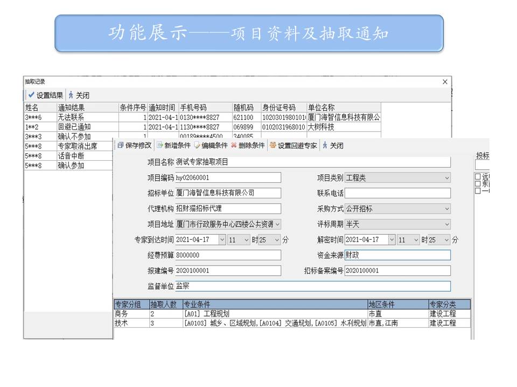Screen dimensions: 517x387
Task: Click the 资金来源 input field
Action: click(397, 255)
